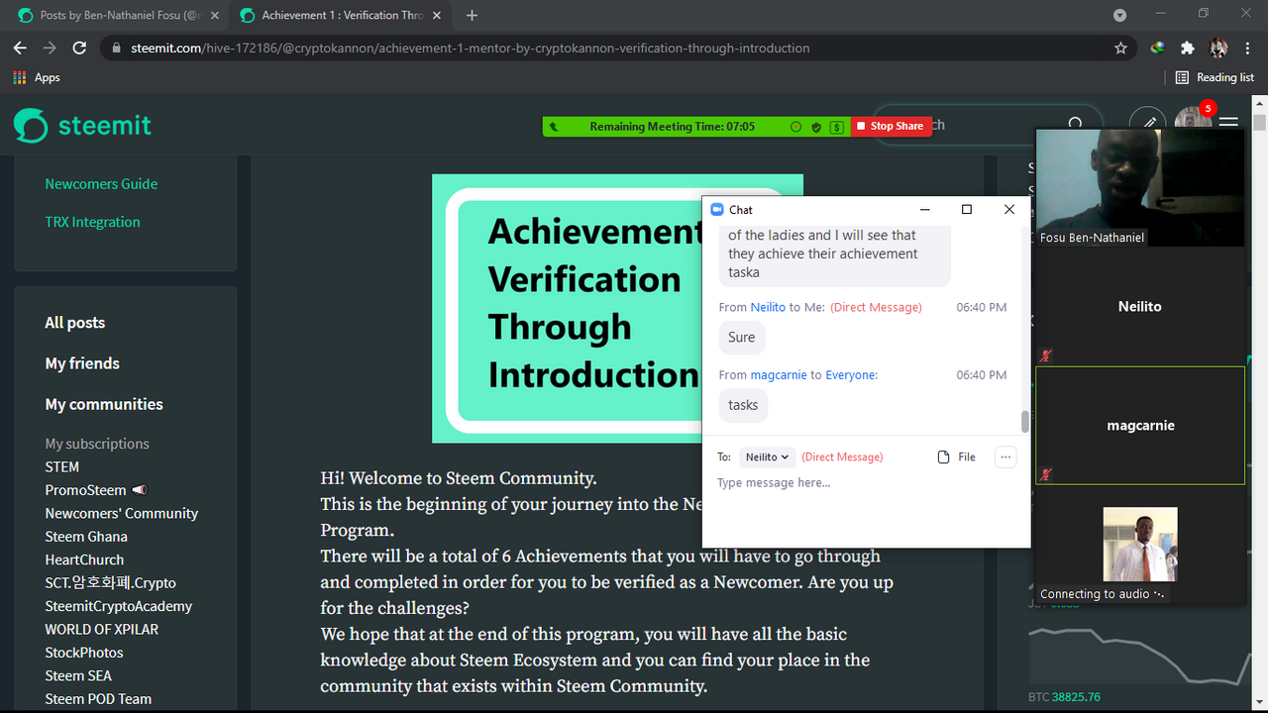This screenshot has width=1268, height=713.
Task: Click muted microphone icon on Neilito tile
Action: pos(1045,356)
